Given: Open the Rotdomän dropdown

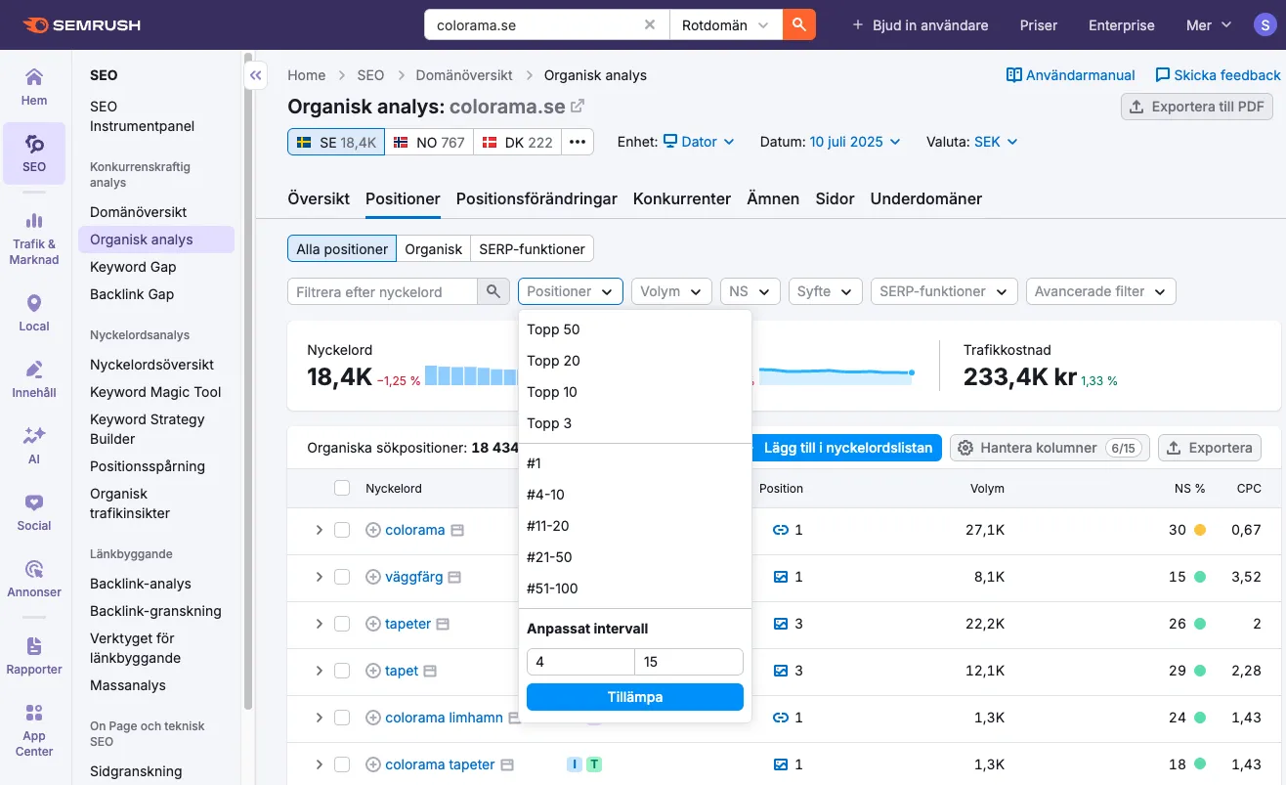Looking at the screenshot, I should coord(726,24).
